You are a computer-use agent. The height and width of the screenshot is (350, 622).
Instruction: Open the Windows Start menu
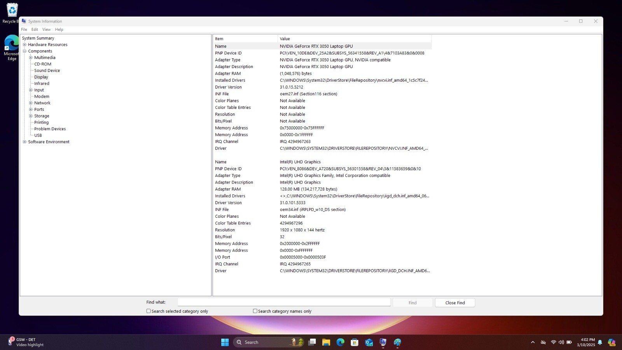[x=225, y=342]
